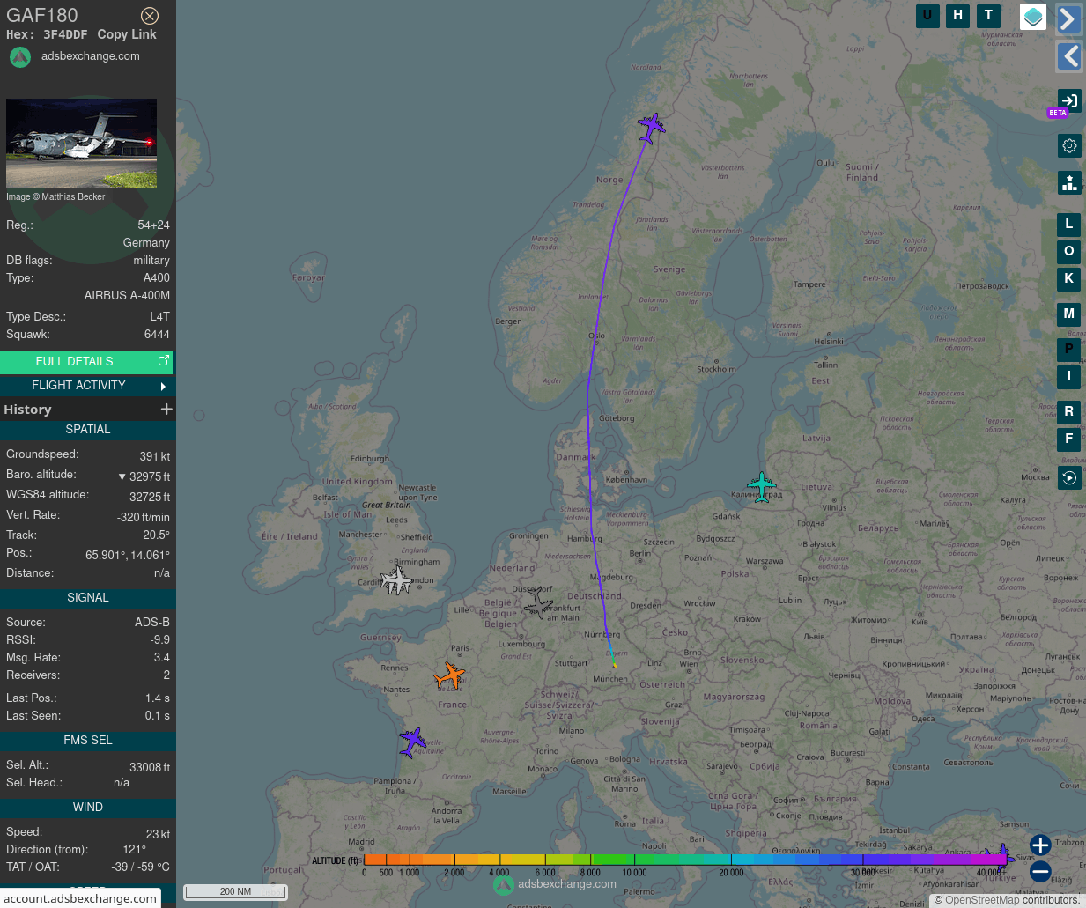
Task: Click the replay history icon
Action: tap(1069, 477)
